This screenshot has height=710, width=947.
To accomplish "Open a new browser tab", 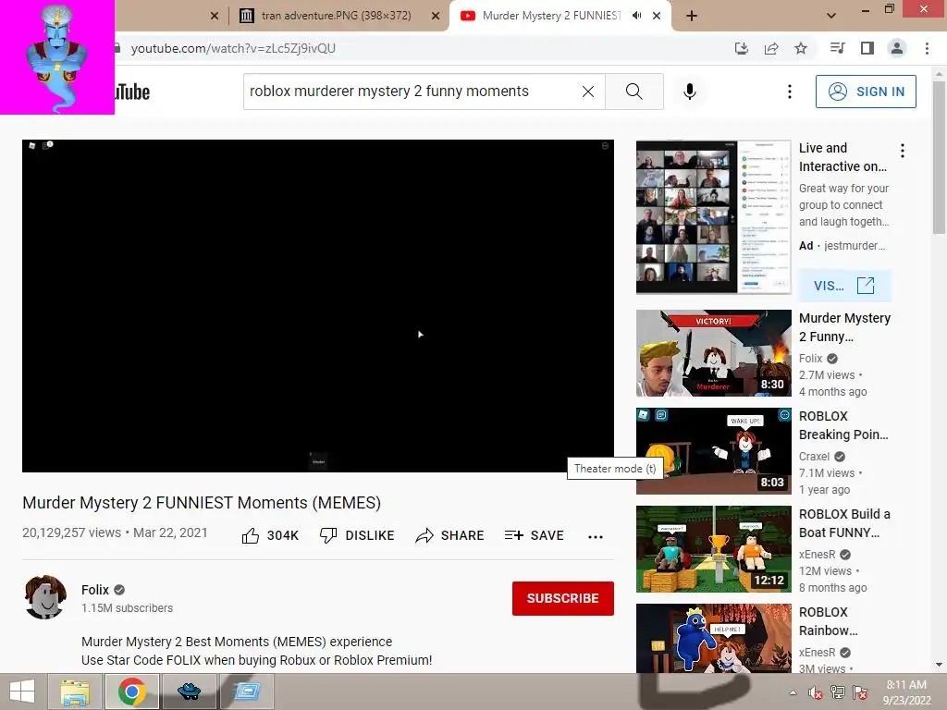I will tap(692, 16).
